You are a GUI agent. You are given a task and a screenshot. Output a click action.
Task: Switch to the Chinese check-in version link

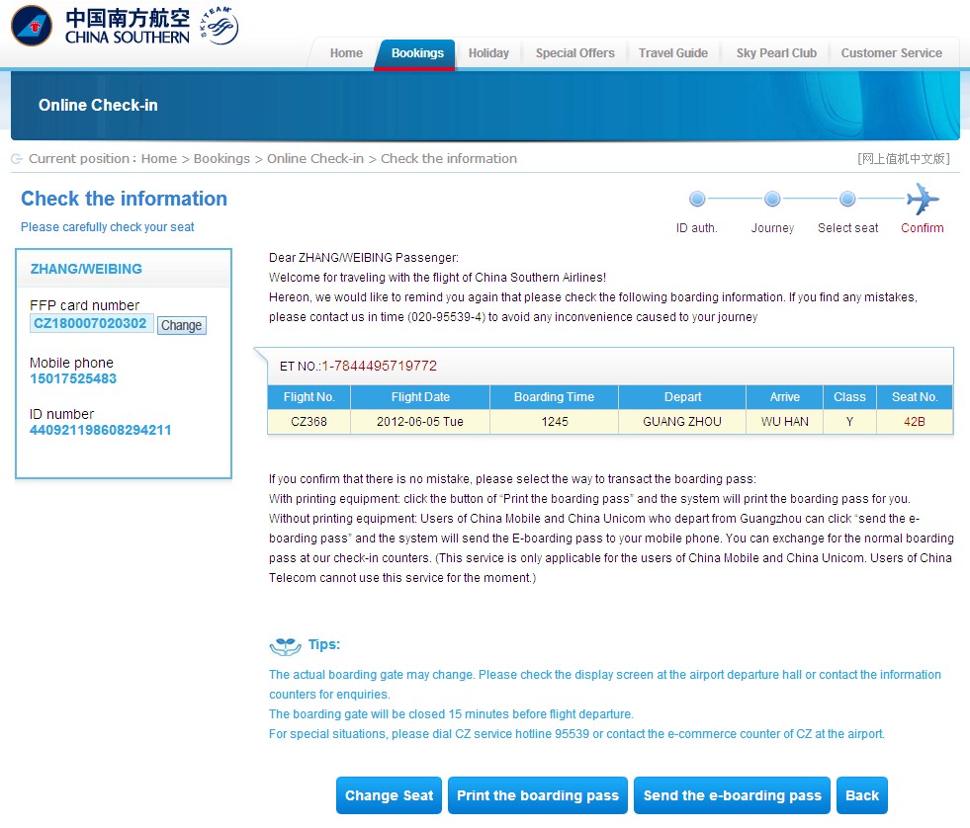903,159
